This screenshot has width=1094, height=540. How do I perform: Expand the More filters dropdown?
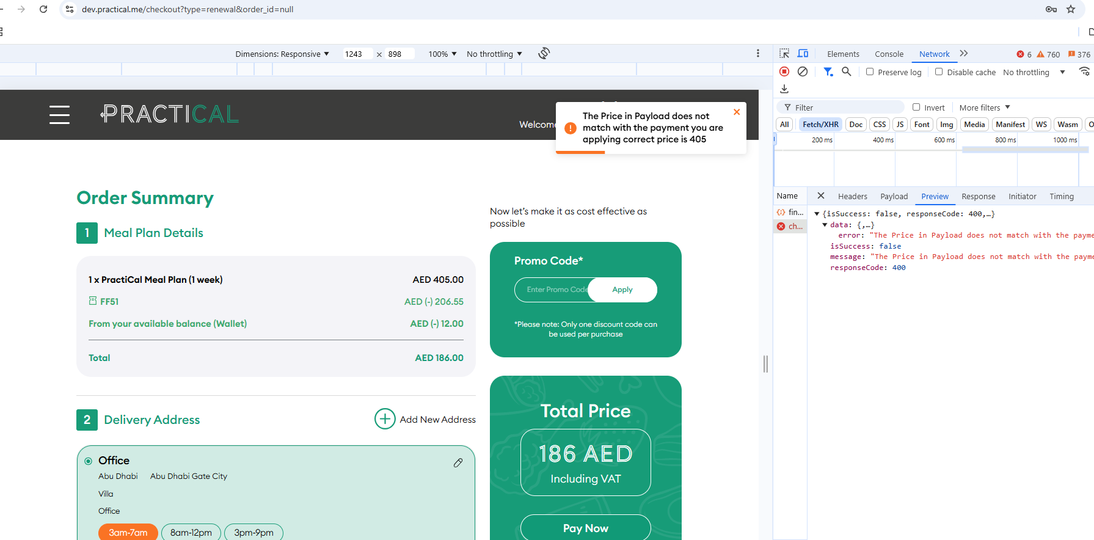(x=984, y=108)
